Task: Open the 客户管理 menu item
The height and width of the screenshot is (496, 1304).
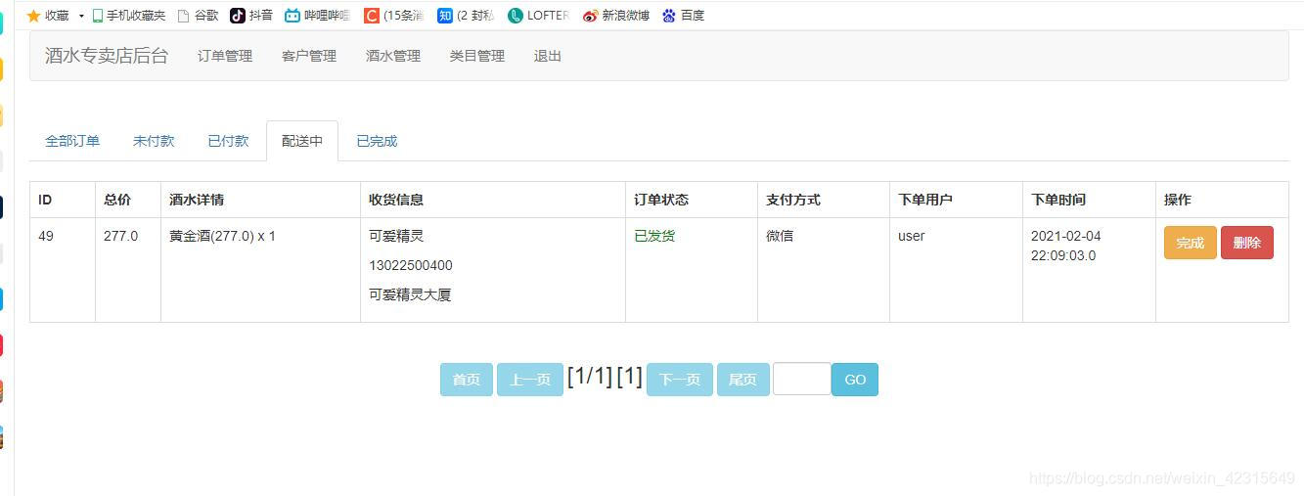Action: [x=309, y=56]
